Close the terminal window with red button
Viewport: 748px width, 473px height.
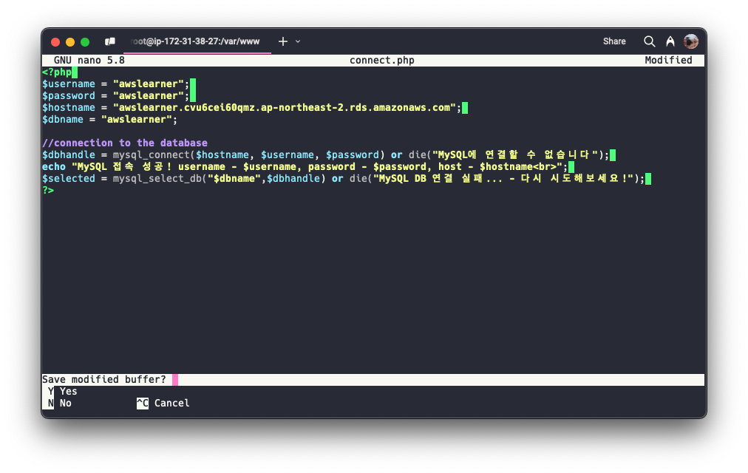tap(55, 42)
